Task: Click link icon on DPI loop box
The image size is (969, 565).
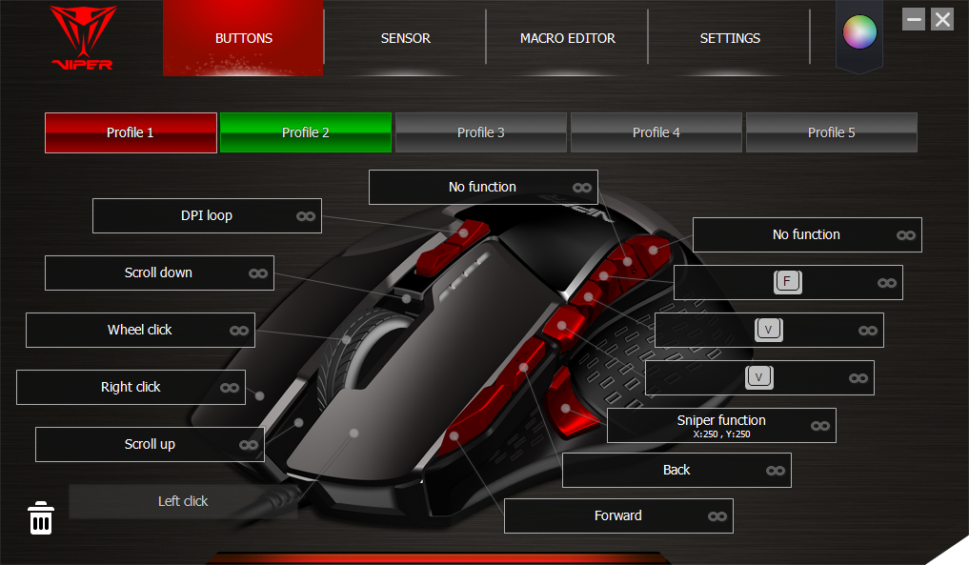Action: coord(306,216)
